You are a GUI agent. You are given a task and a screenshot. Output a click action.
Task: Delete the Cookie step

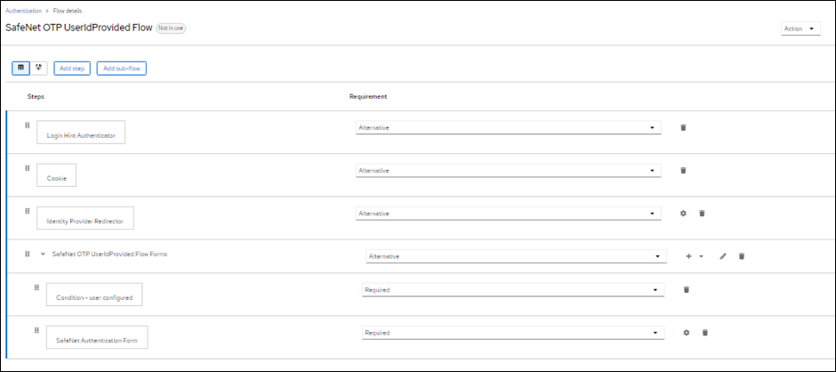click(x=683, y=170)
